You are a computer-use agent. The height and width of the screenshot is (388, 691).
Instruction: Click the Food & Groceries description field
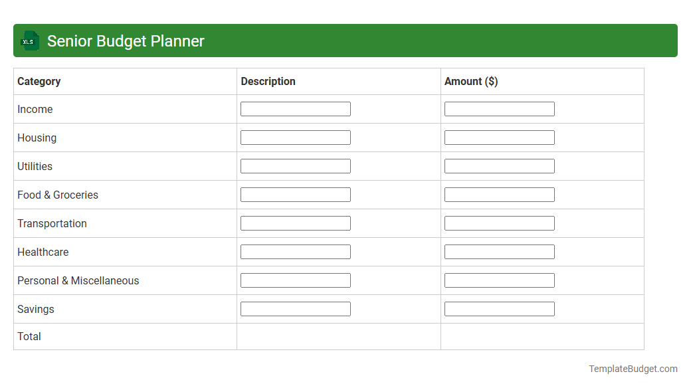point(295,194)
